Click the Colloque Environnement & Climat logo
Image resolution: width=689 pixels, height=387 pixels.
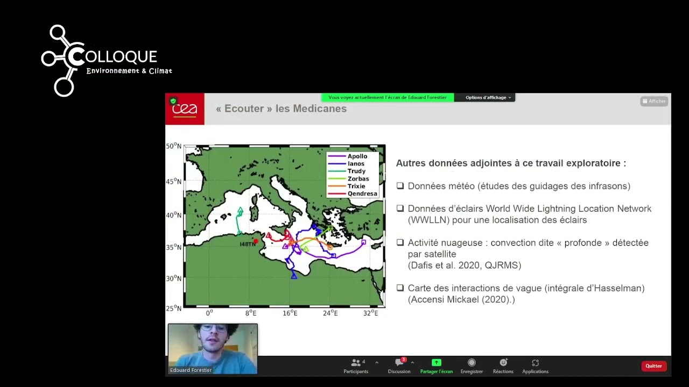click(x=107, y=61)
